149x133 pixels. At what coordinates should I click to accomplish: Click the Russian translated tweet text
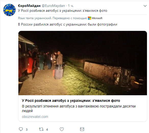pos(68,25)
